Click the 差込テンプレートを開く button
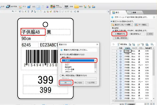157x105 pixels. (122, 25)
